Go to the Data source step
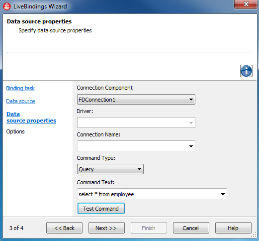The width and height of the screenshot is (259, 241). [x=20, y=101]
